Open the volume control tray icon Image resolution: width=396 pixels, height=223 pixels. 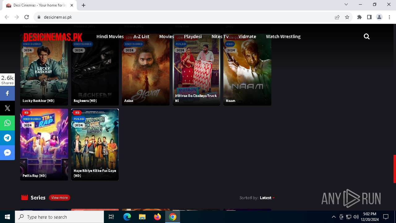pyautogui.click(x=356, y=217)
